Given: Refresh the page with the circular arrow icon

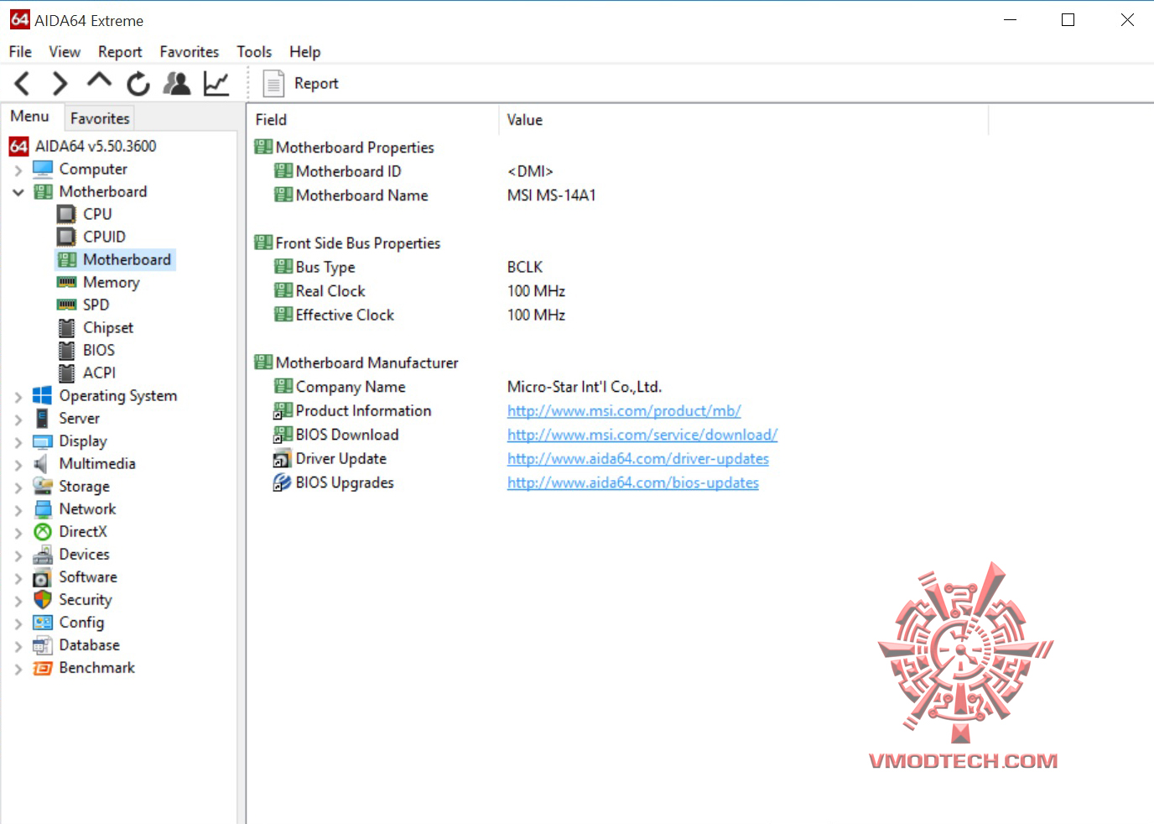Looking at the screenshot, I should [138, 84].
